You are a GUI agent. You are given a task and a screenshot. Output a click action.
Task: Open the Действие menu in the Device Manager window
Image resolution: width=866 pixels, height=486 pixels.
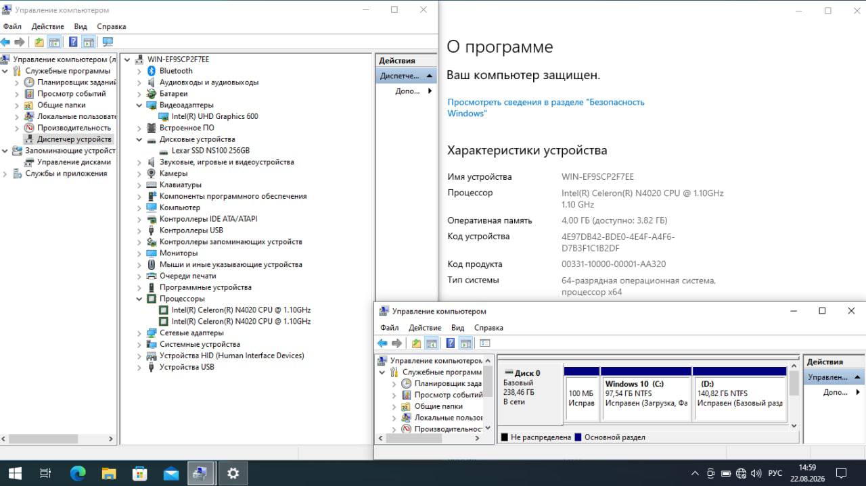(x=48, y=26)
